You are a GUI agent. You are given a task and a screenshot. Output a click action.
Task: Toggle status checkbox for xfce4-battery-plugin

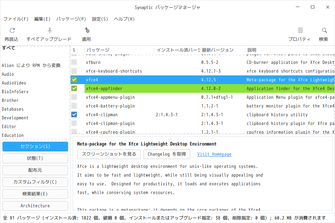pyautogui.click(x=74, y=106)
